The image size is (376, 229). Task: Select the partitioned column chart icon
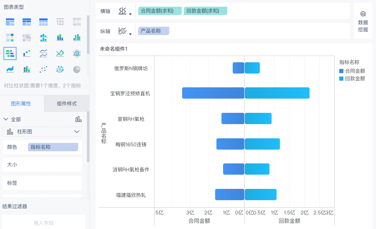tap(43, 38)
